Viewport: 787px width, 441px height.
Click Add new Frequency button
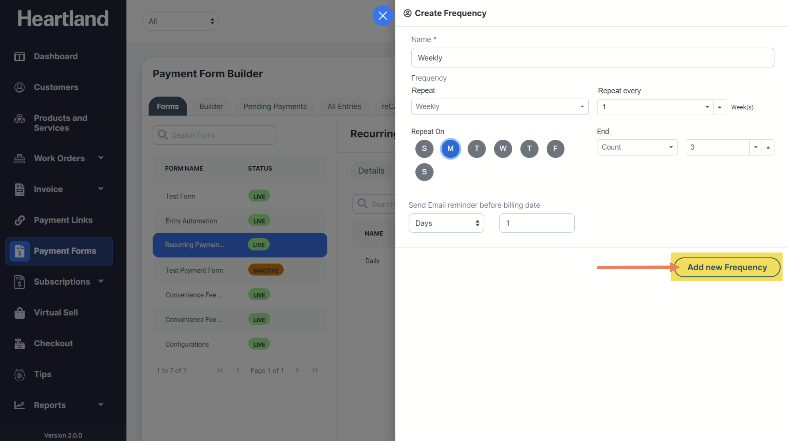click(727, 267)
